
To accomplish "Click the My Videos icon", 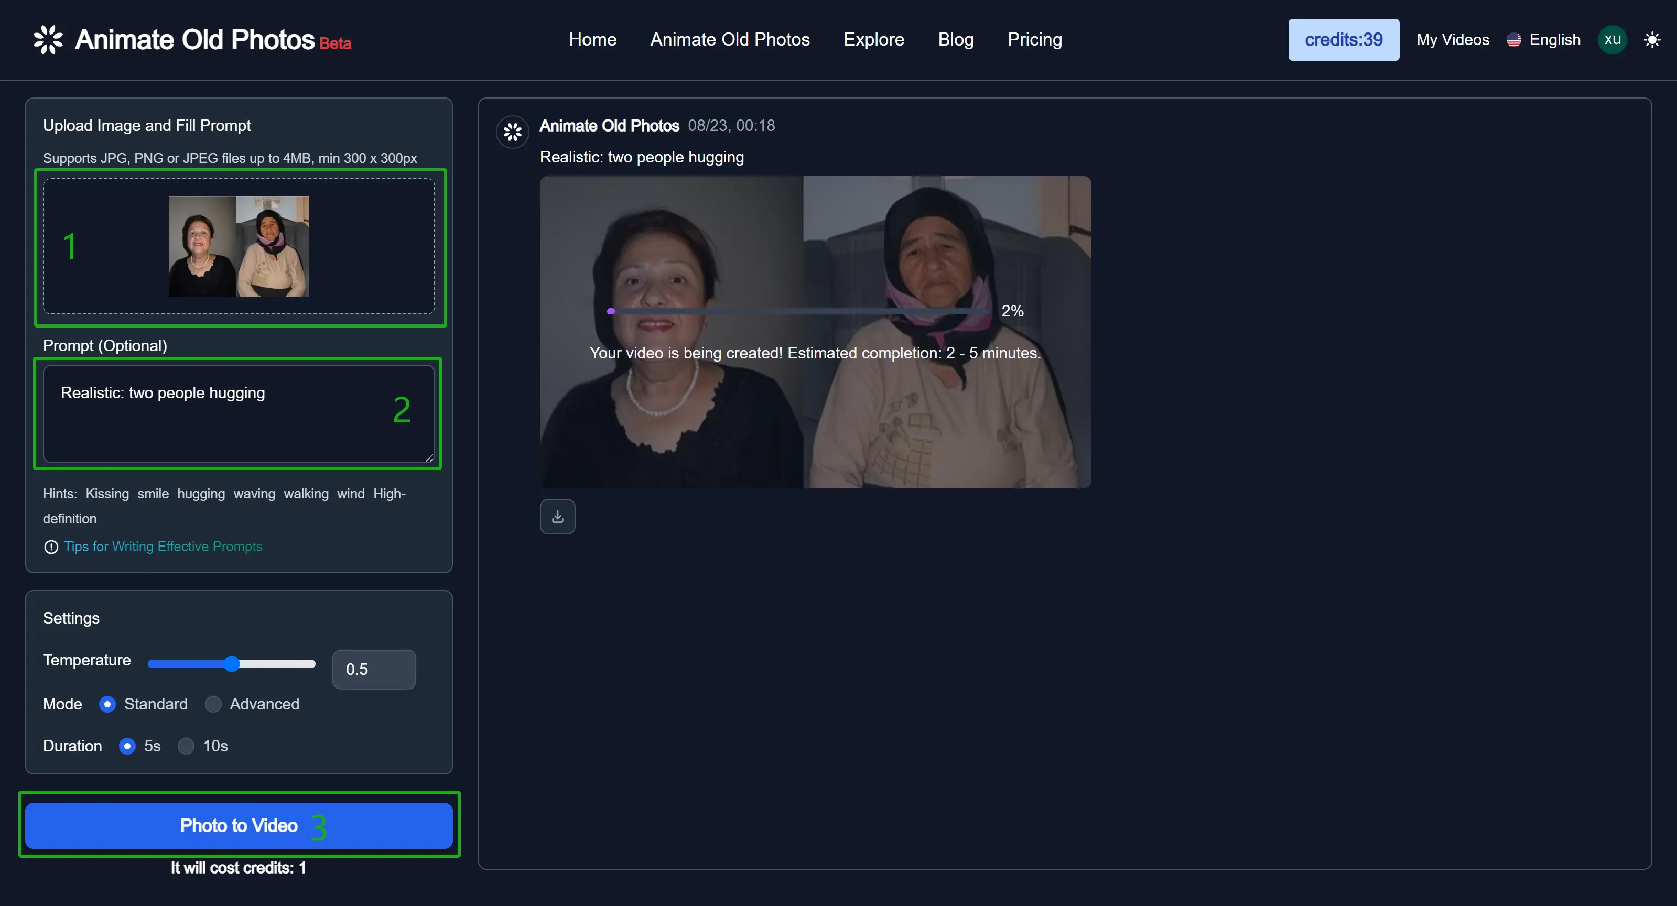I will pyautogui.click(x=1453, y=39).
